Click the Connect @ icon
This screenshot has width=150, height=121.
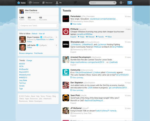point(30,3)
